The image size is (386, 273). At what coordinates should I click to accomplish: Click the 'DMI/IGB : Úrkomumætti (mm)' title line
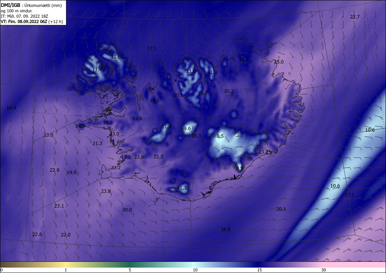[31, 5]
